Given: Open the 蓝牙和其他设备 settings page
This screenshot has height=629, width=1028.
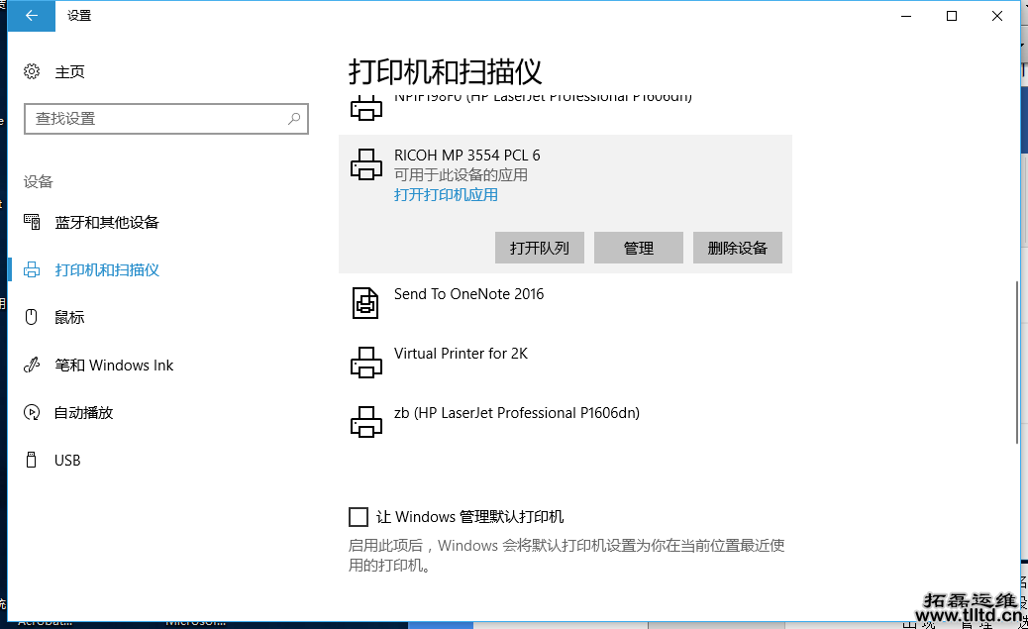Looking at the screenshot, I should [107, 222].
